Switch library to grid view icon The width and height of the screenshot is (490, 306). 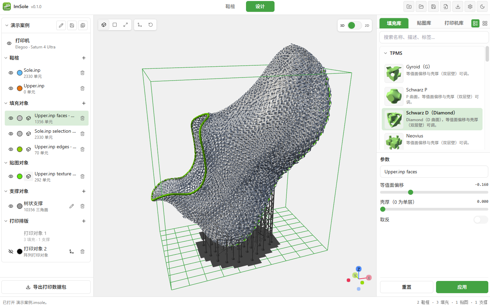(x=485, y=23)
